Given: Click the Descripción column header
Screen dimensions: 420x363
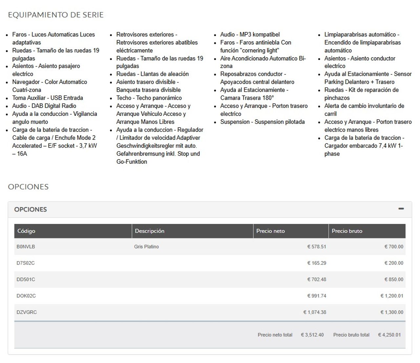Looking at the screenshot, I should click(x=150, y=231).
